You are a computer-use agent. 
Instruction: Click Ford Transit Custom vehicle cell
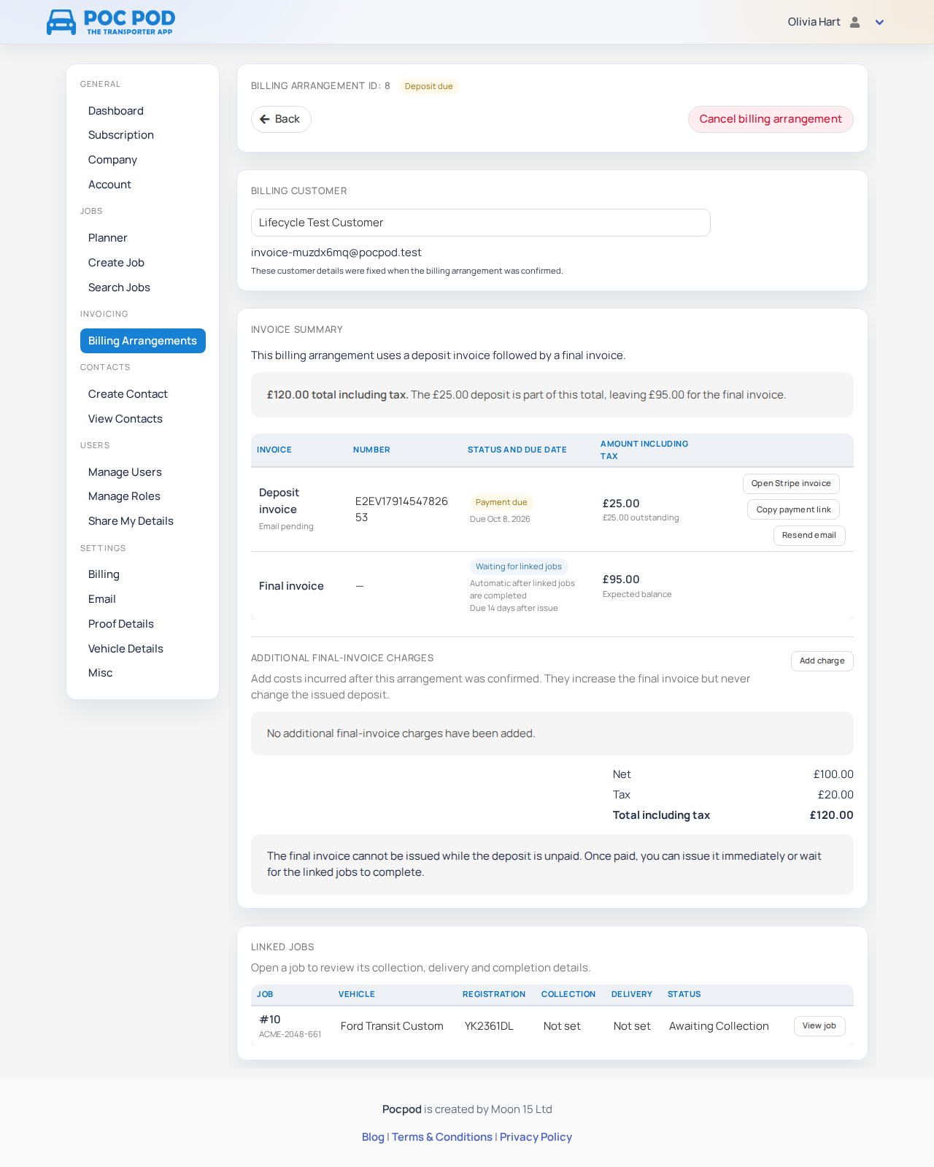(392, 1026)
